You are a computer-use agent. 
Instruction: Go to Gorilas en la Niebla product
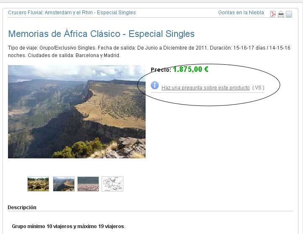pos(241,13)
